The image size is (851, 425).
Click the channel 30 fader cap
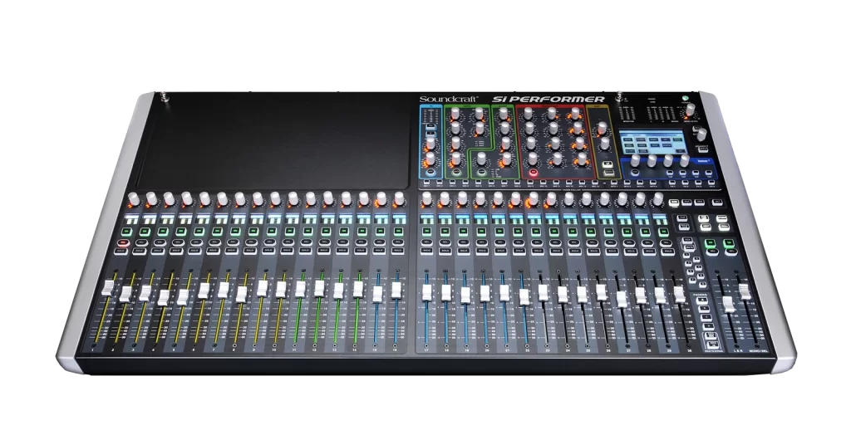(x=679, y=294)
